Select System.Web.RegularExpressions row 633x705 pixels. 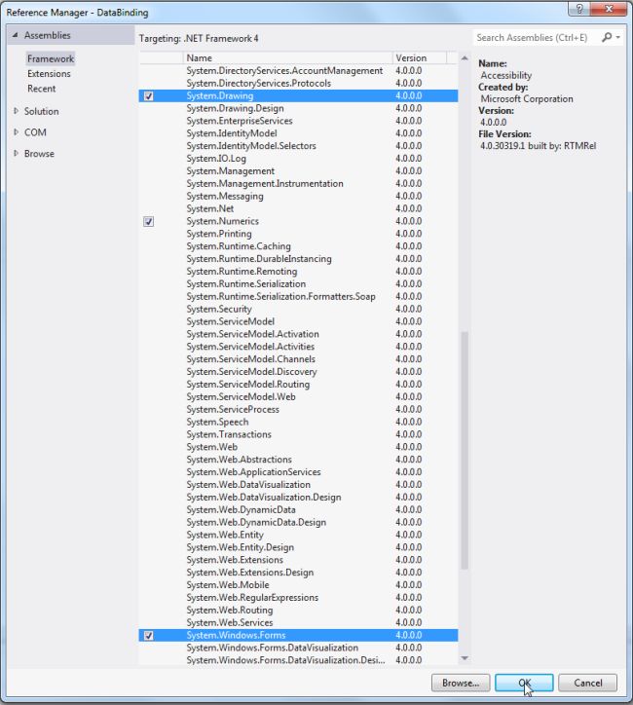pos(298,598)
